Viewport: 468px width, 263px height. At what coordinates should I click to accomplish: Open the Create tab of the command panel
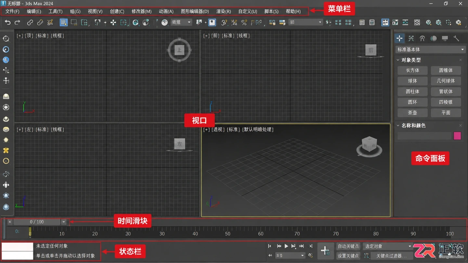pos(399,38)
